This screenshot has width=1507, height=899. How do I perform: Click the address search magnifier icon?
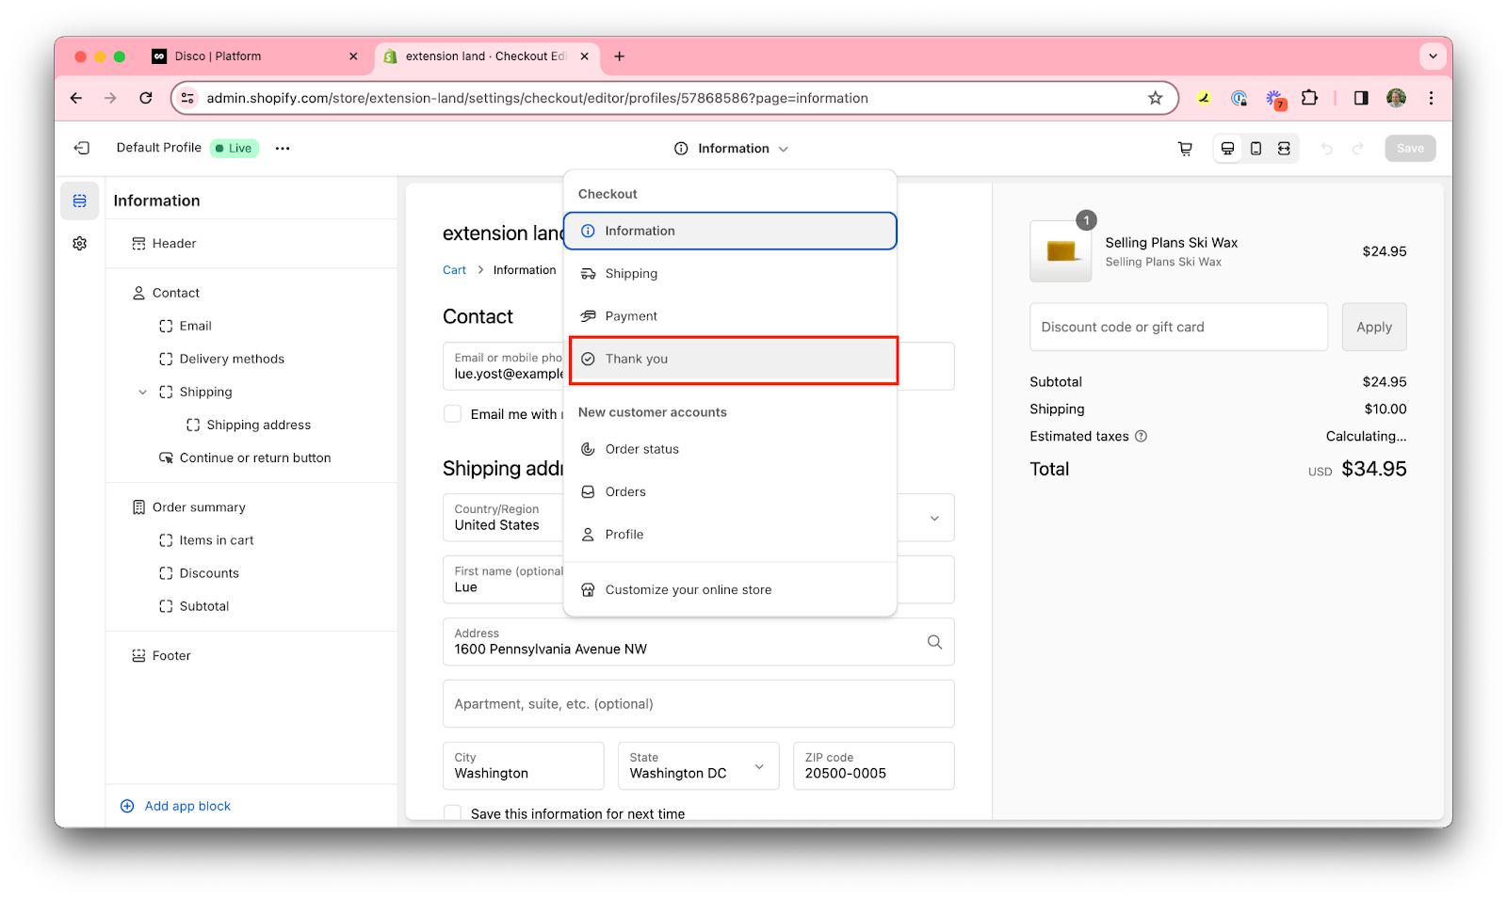934,642
